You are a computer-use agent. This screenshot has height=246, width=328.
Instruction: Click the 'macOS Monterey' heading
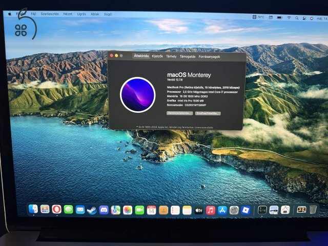click(189, 75)
